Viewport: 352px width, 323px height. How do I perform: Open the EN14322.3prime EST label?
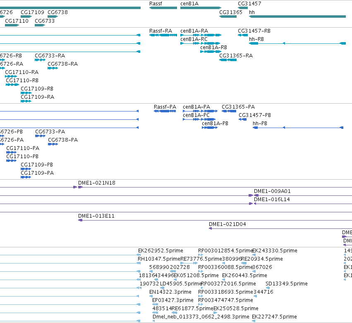coord(170,292)
